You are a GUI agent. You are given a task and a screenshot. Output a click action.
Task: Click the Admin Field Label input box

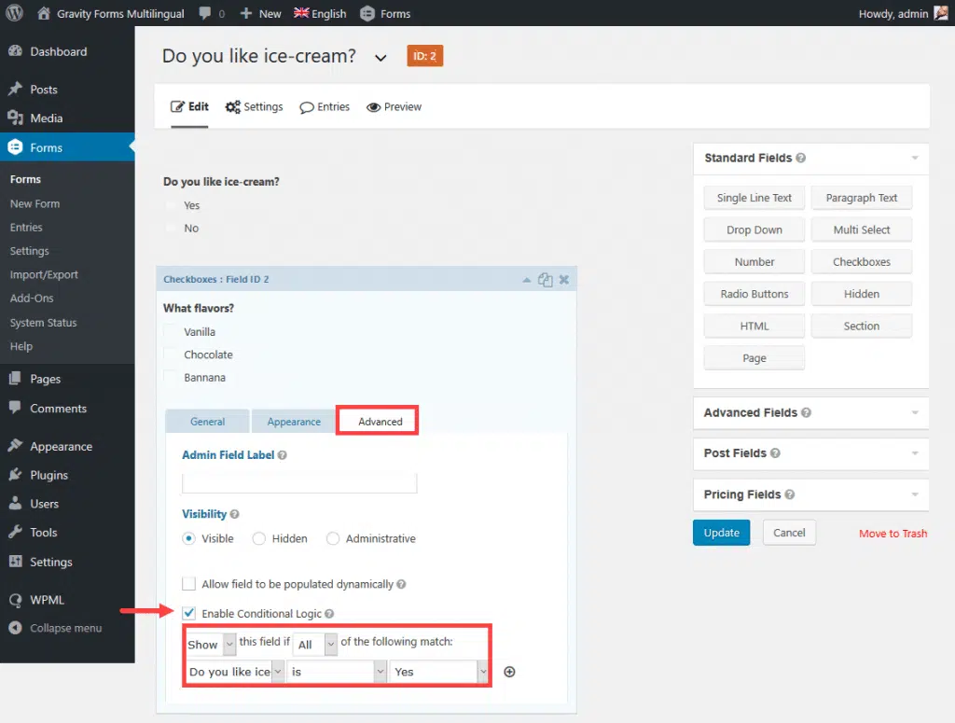pos(299,483)
